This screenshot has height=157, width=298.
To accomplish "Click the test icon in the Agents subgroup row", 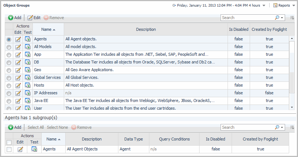I will pyautogui.click(x=34, y=149).
